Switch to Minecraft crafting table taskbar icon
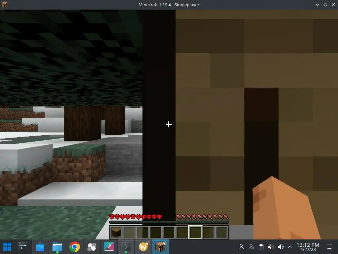338x254 pixels. pos(160,247)
